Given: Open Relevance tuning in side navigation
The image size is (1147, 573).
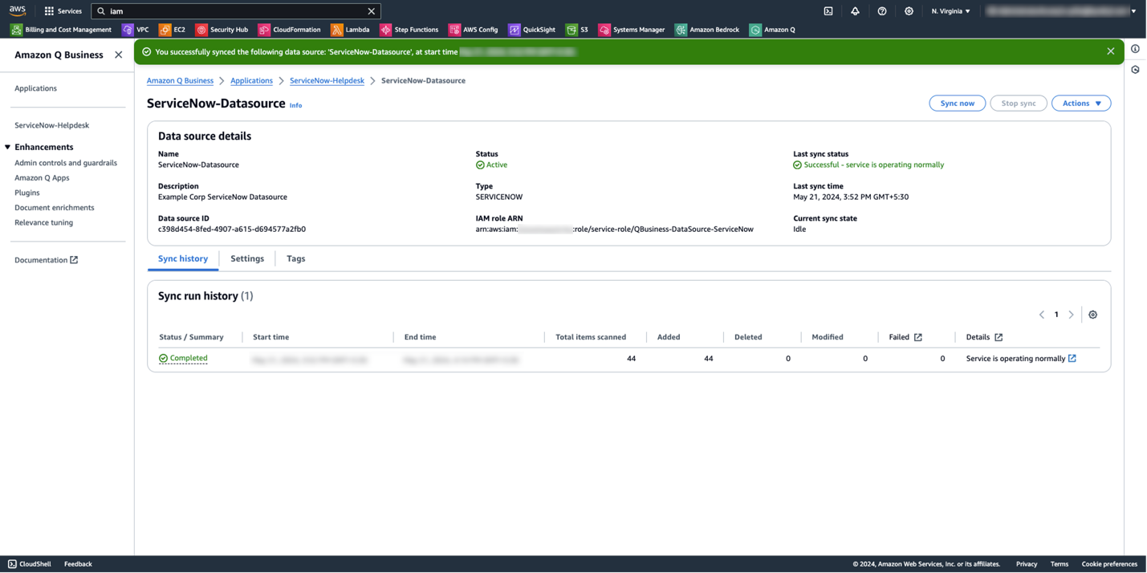Looking at the screenshot, I should [x=43, y=222].
